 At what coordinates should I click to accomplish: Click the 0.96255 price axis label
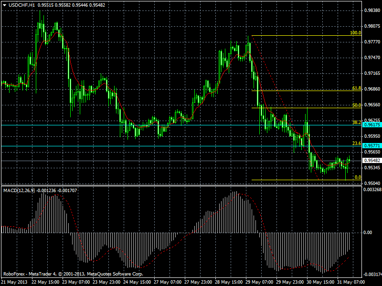(372, 121)
